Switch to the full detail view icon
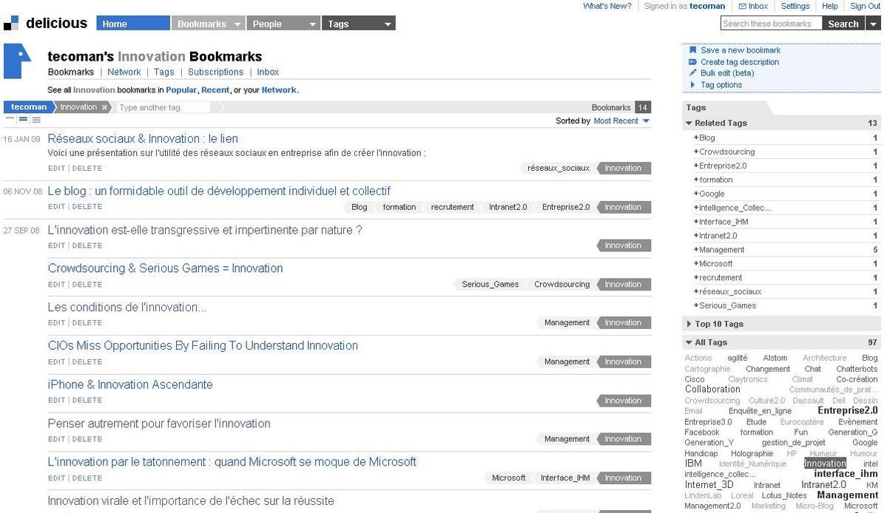 [36, 119]
